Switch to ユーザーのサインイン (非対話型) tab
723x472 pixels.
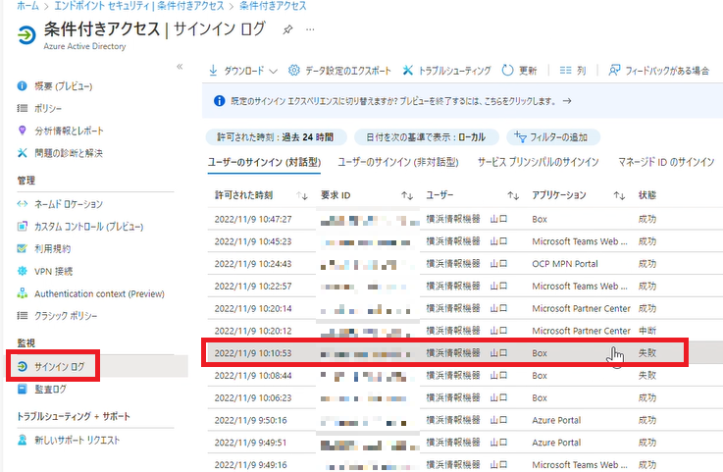pos(398,162)
